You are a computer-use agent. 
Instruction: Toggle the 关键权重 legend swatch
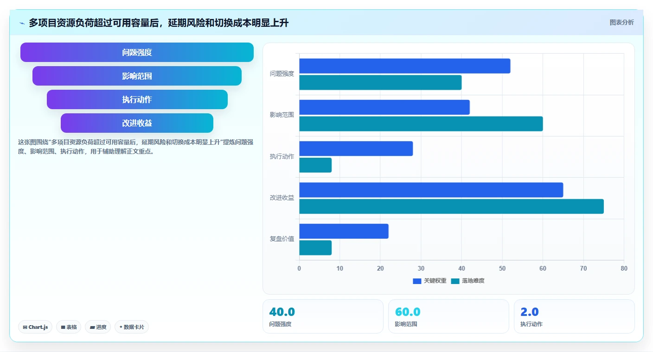tap(417, 281)
